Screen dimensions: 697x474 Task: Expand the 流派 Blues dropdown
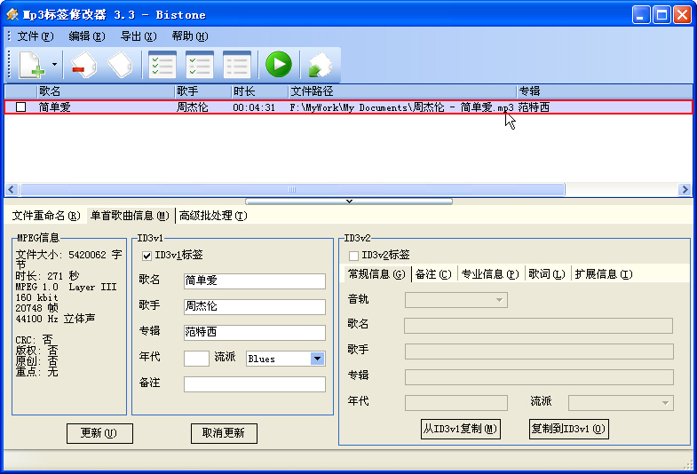point(317,359)
